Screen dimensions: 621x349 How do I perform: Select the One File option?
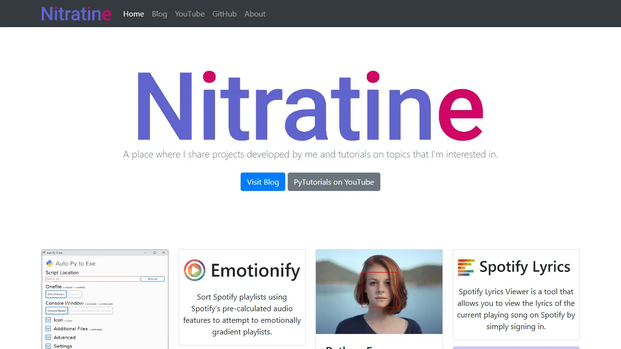[75, 294]
